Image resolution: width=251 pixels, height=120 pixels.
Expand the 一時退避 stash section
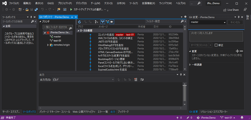tap(190, 65)
